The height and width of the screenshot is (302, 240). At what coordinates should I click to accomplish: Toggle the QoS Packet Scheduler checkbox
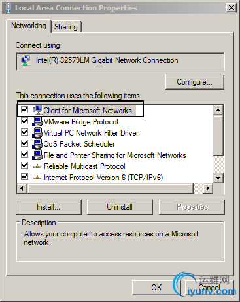pyautogui.click(x=24, y=143)
